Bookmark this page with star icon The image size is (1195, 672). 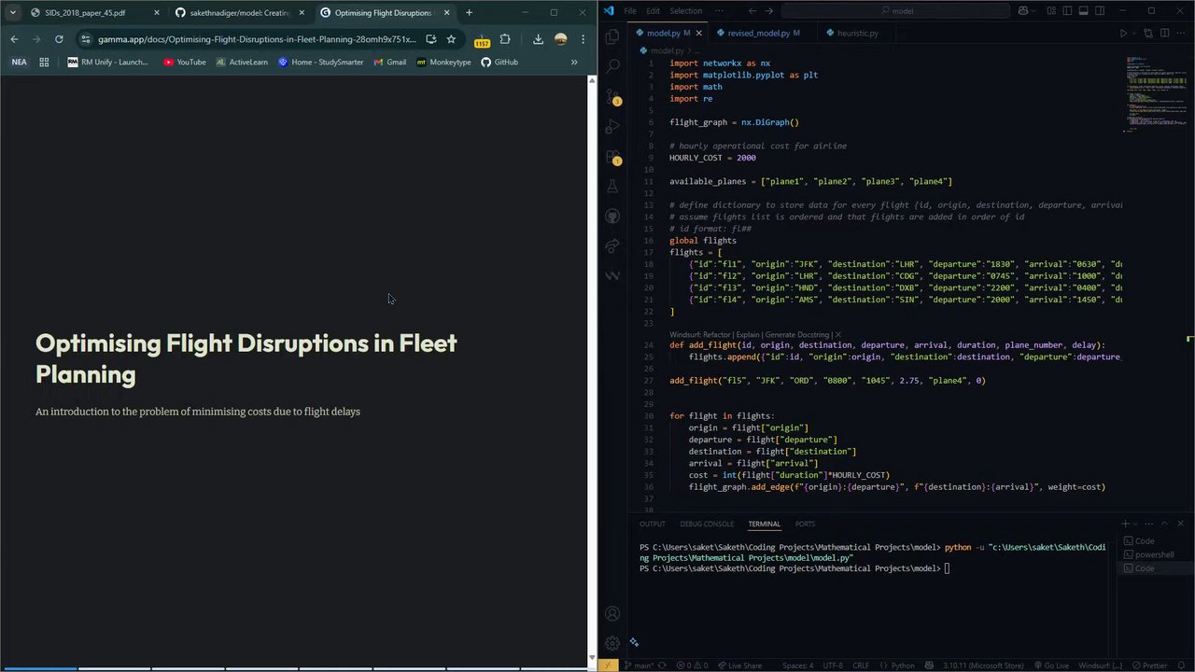451,39
